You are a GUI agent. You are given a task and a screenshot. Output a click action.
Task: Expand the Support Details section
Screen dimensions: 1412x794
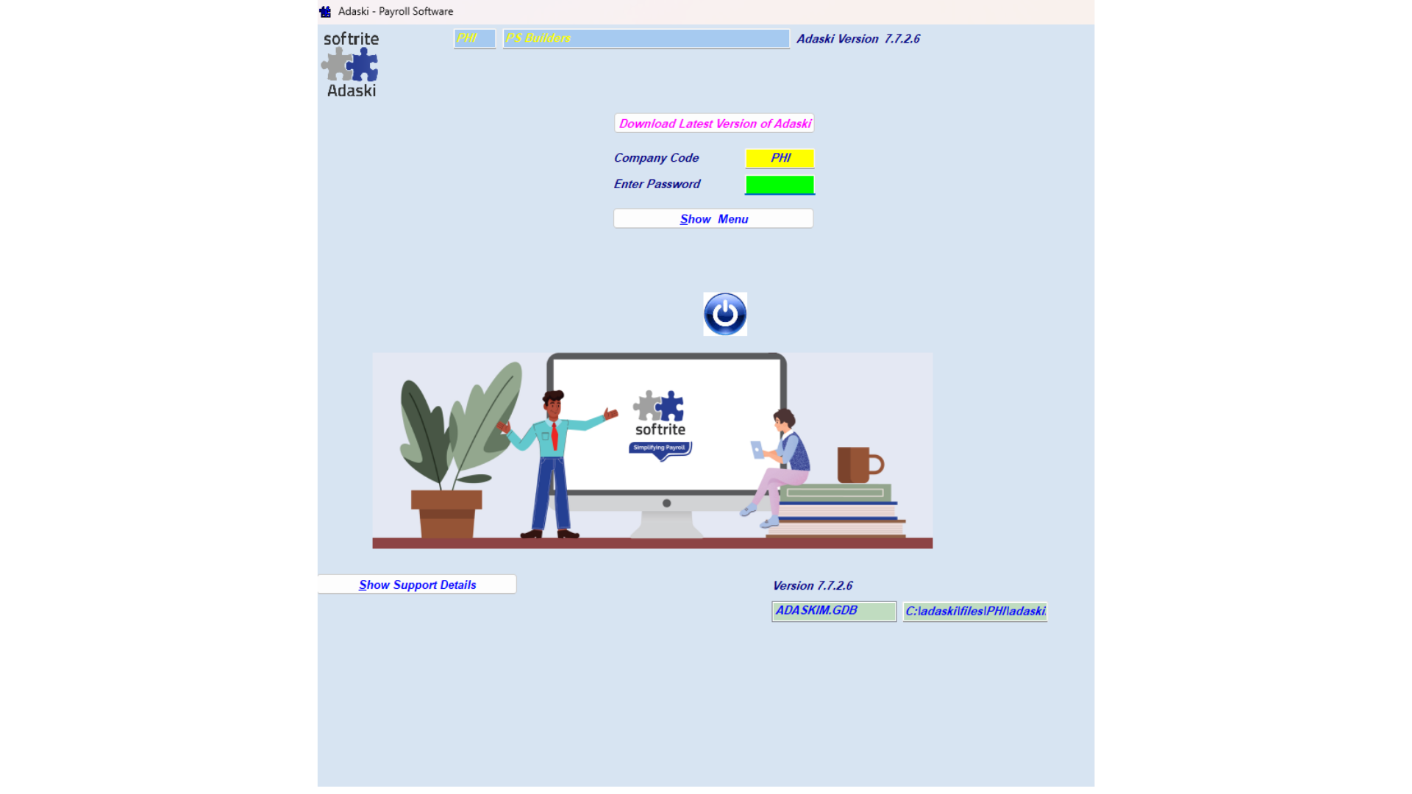coord(417,584)
